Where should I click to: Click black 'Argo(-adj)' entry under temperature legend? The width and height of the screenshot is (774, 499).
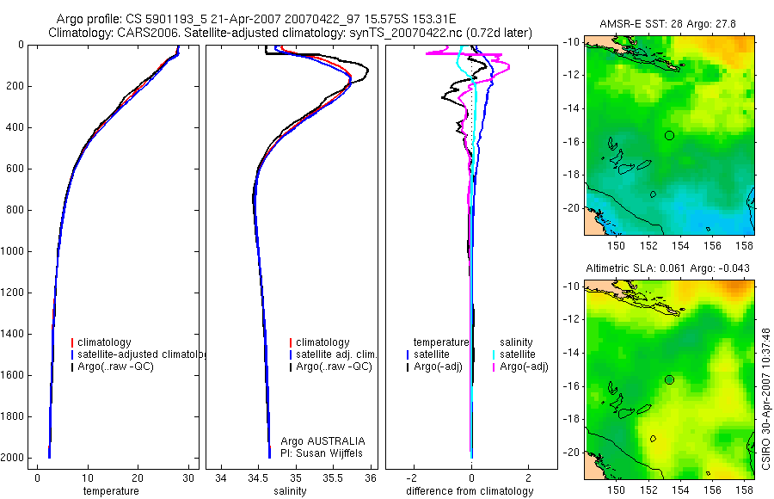(x=438, y=367)
